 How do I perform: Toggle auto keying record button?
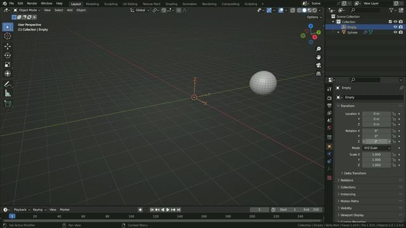pyautogui.click(x=140, y=210)
